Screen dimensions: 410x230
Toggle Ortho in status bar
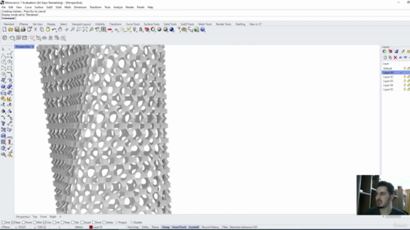tap(145, 227)
